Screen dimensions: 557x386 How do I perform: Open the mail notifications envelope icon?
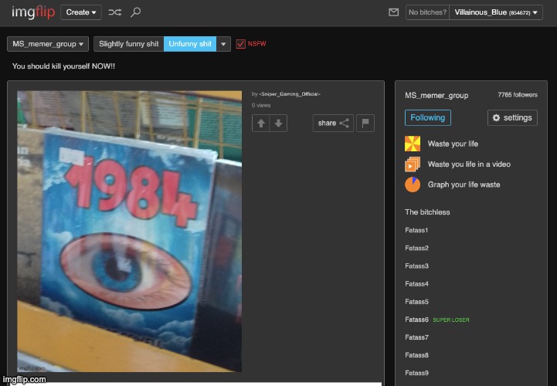(x=393, y=12)
